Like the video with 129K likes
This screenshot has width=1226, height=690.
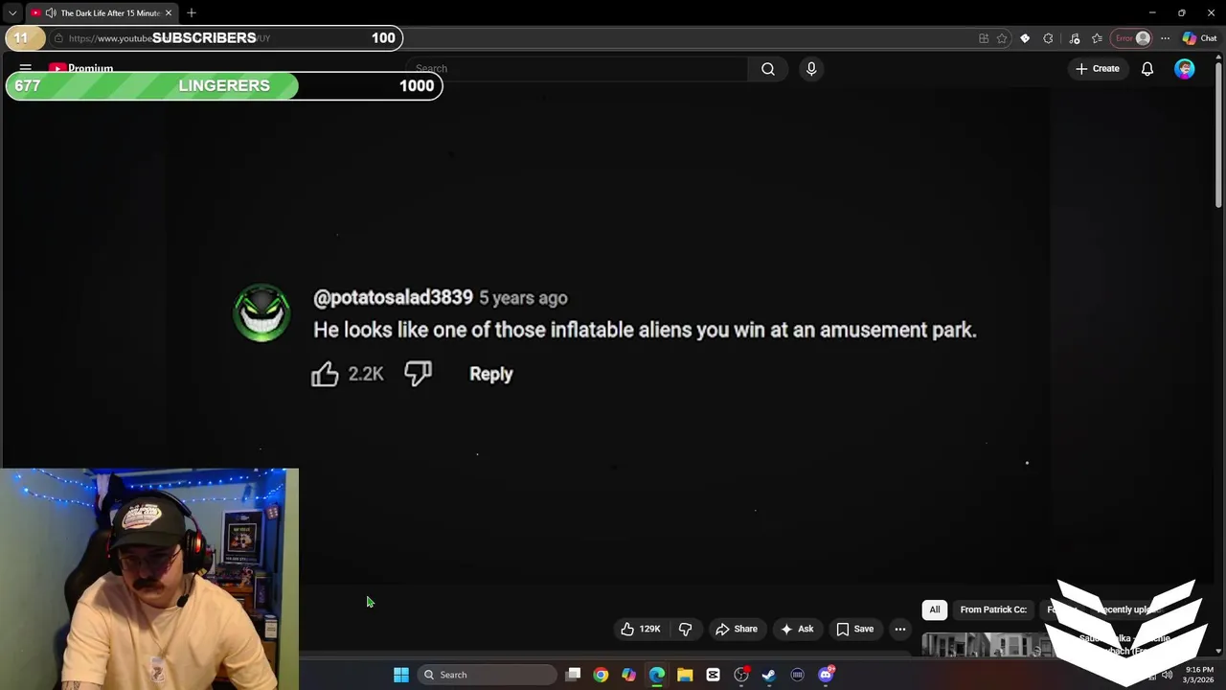[640, 629]
